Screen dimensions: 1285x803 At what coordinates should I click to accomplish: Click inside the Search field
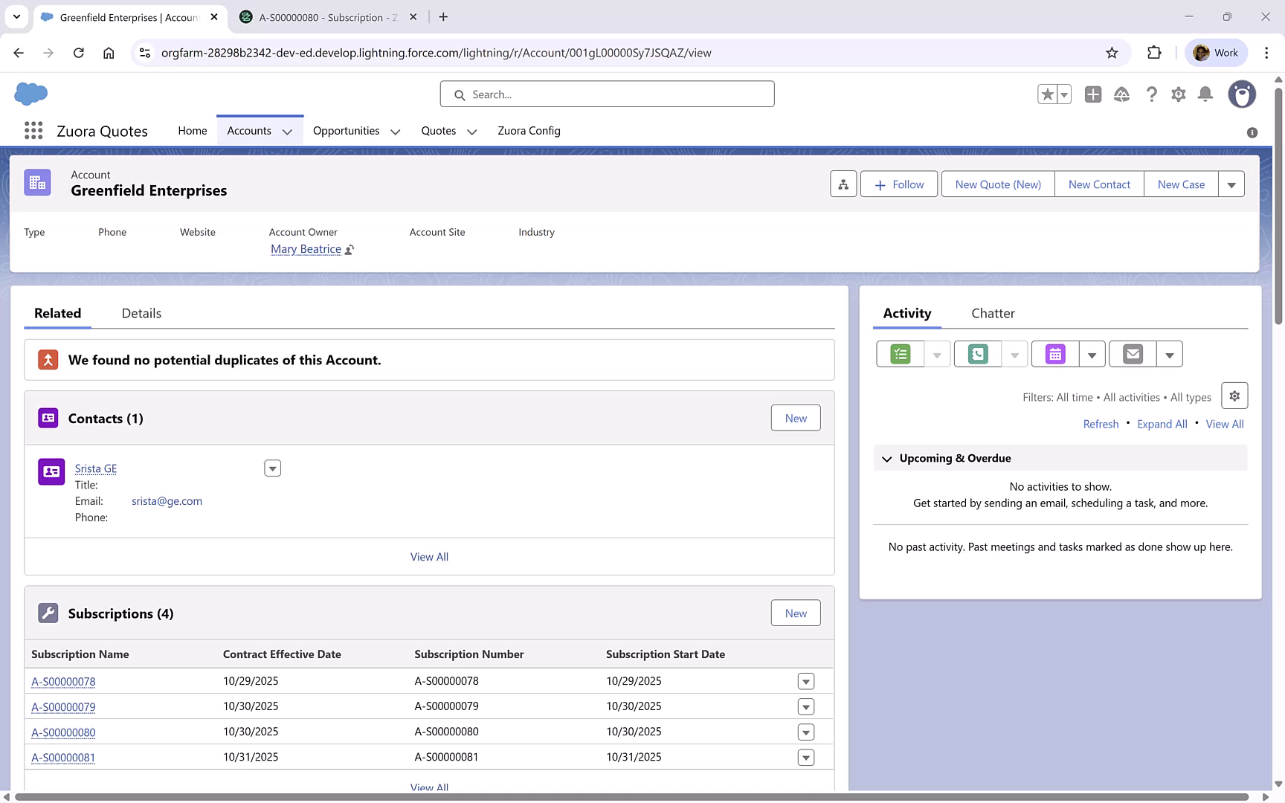[x=607, y=94]
